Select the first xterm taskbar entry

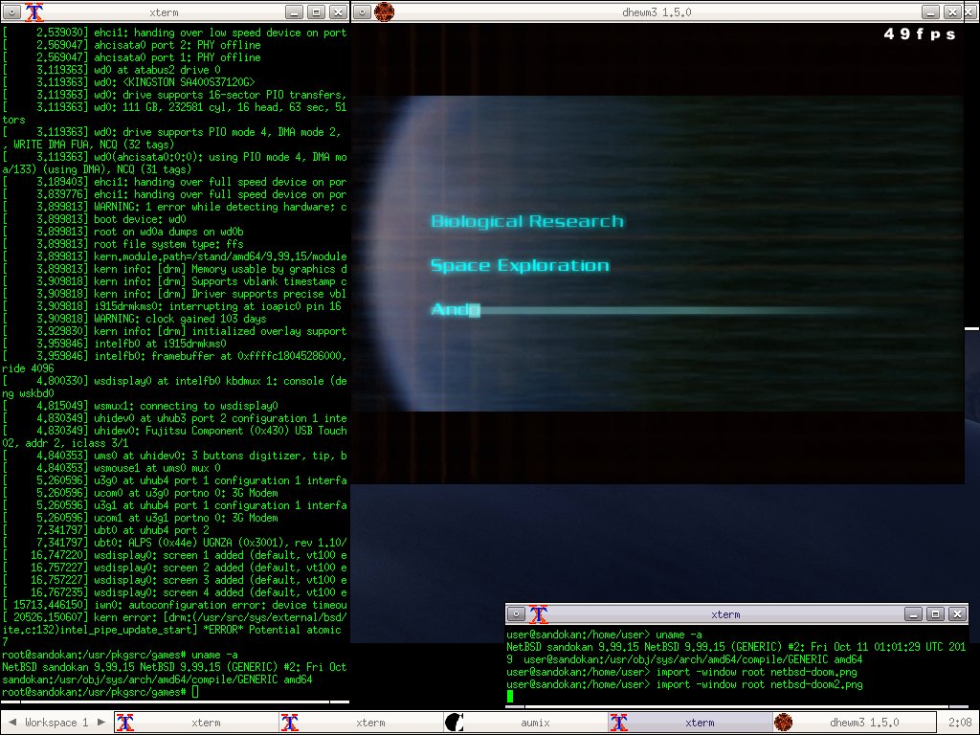point(196,723)
